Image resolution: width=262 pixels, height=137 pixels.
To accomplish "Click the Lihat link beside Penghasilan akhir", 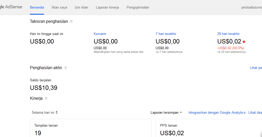I will 256,68.
